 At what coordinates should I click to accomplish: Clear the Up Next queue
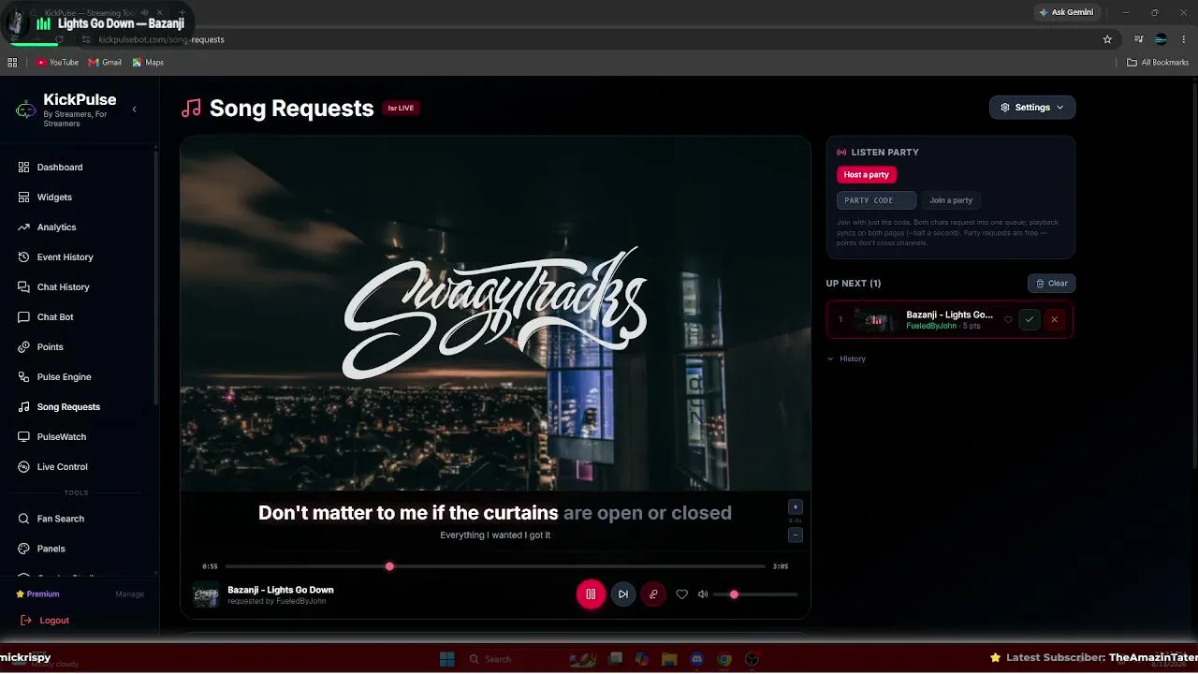pos(1051,284)
